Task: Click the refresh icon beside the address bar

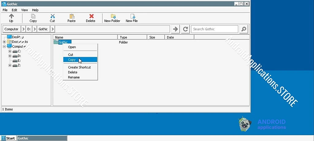Action: pyautogui.click(x=186, y=29)
